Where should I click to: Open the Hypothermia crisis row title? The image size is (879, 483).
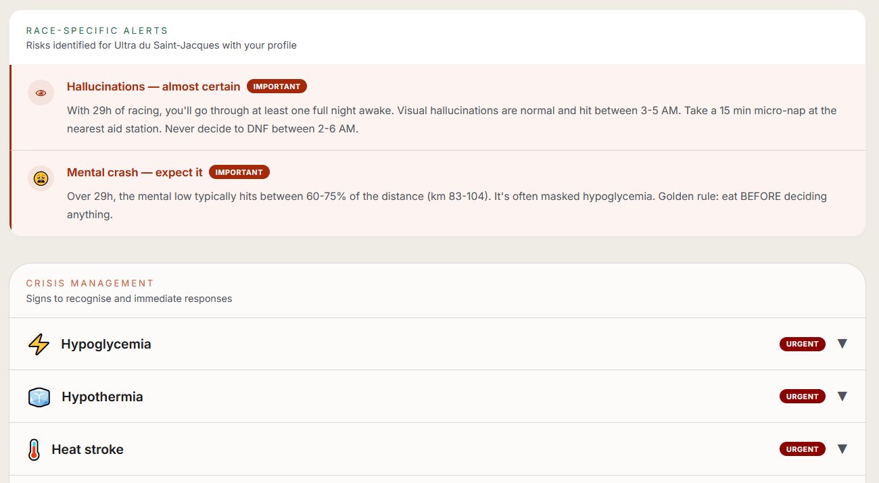[x=102, y=397]
